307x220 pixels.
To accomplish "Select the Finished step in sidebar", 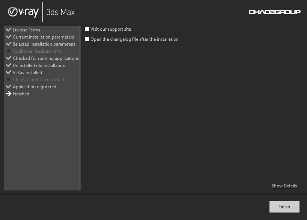I will coord(22,94).
